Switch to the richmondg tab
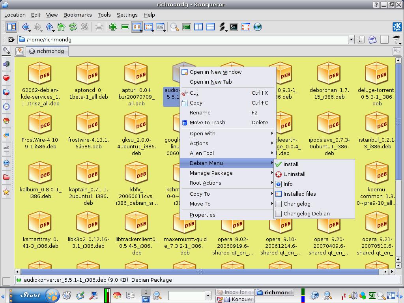Screen dimensions: 404x303 (x=47, y=51)
